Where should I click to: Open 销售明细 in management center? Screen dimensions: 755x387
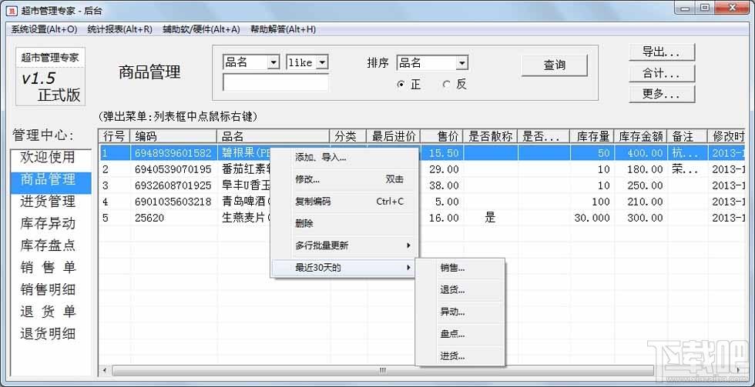click(x=51, y=289)
